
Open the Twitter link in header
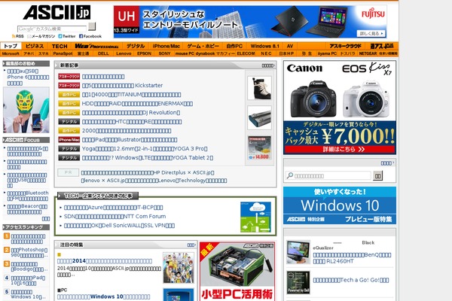click(66, 36)
